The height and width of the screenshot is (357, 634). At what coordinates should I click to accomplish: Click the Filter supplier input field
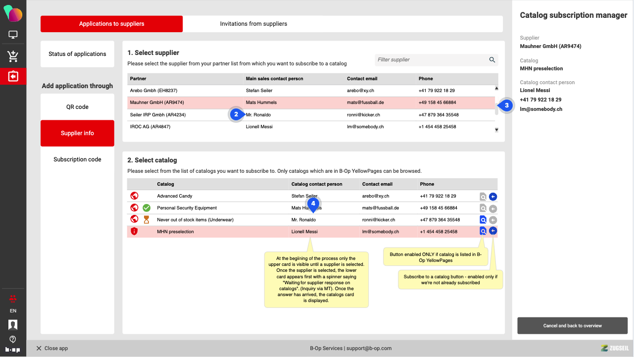431,60
